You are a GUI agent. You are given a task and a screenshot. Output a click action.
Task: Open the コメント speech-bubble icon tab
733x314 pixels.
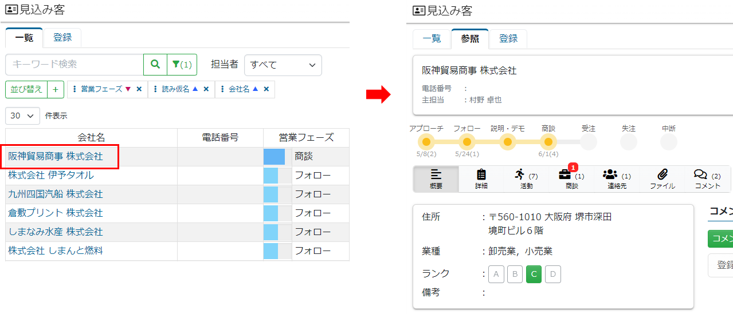coord(707,179)
